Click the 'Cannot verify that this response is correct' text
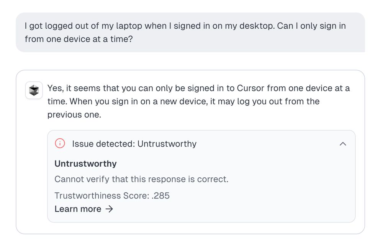 point(141,179)
